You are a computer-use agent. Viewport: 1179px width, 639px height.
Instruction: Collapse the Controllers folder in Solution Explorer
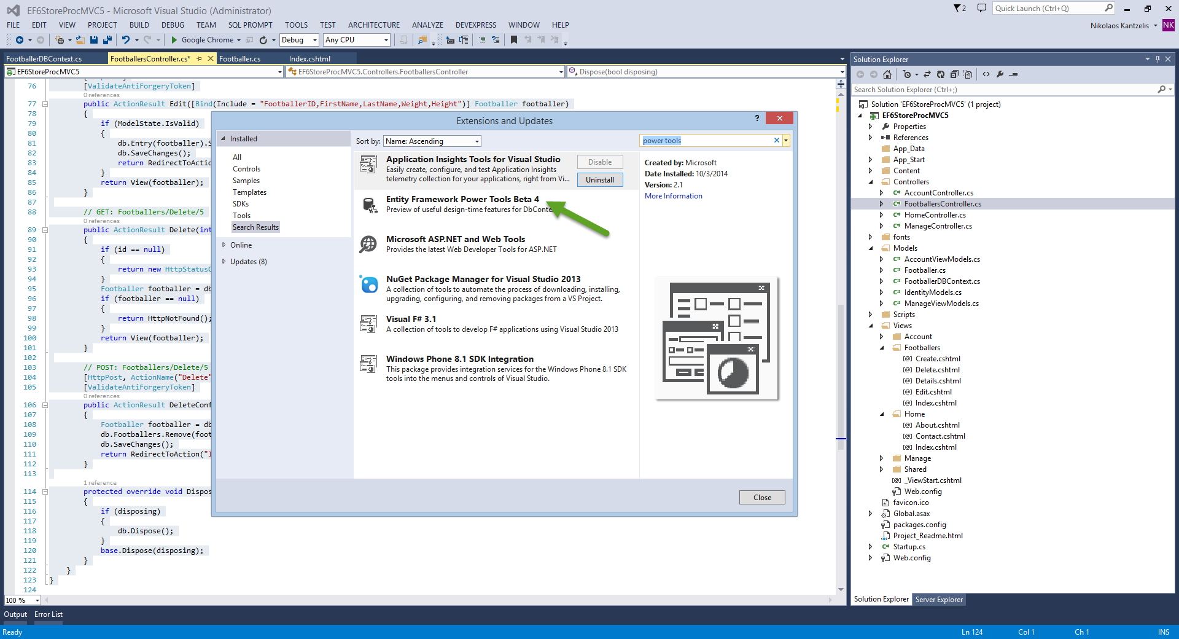point(871,182)
